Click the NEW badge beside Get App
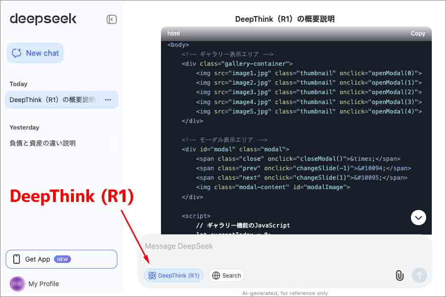The image size is (446, 297). [x=62, y=259]
